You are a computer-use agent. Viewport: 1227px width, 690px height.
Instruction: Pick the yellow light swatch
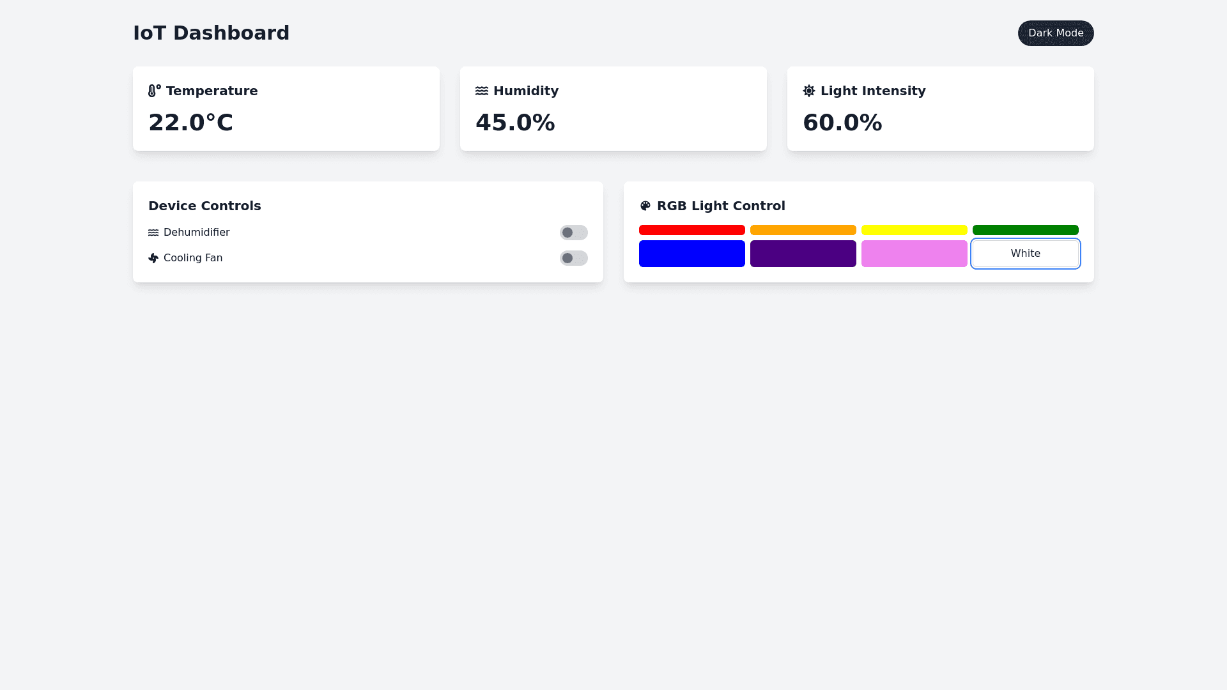[914, 230]
